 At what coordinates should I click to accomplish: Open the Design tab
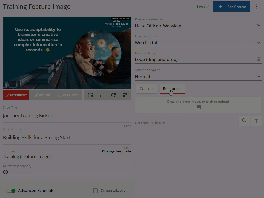click(42, 95)
